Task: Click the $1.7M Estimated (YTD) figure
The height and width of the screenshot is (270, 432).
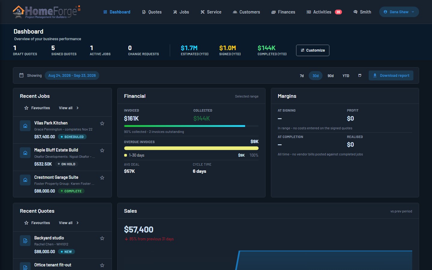Action: tap(189, 48)
